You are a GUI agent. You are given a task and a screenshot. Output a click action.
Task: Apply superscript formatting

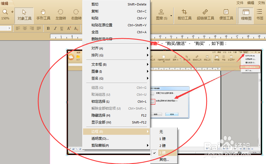tap(69, 28)
